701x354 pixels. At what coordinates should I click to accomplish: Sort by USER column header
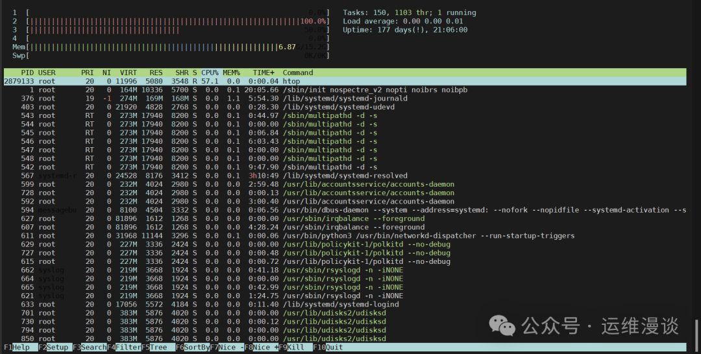(47, 73)
